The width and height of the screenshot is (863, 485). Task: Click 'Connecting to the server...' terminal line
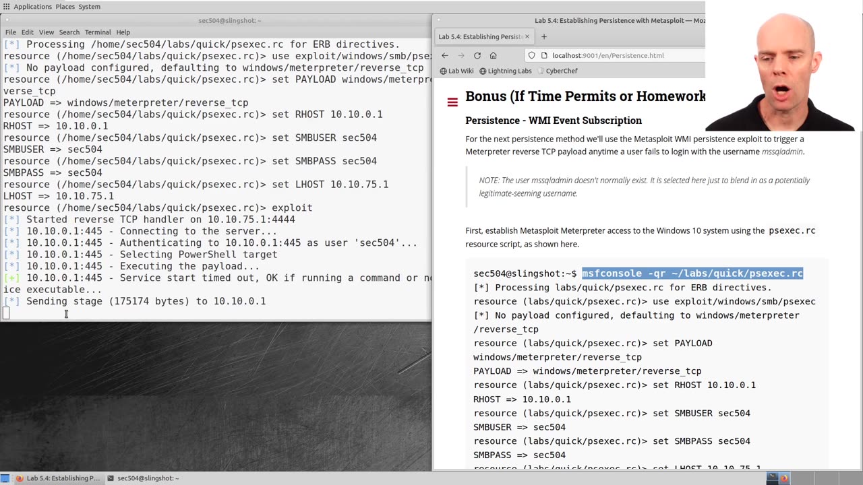point(140,231)
